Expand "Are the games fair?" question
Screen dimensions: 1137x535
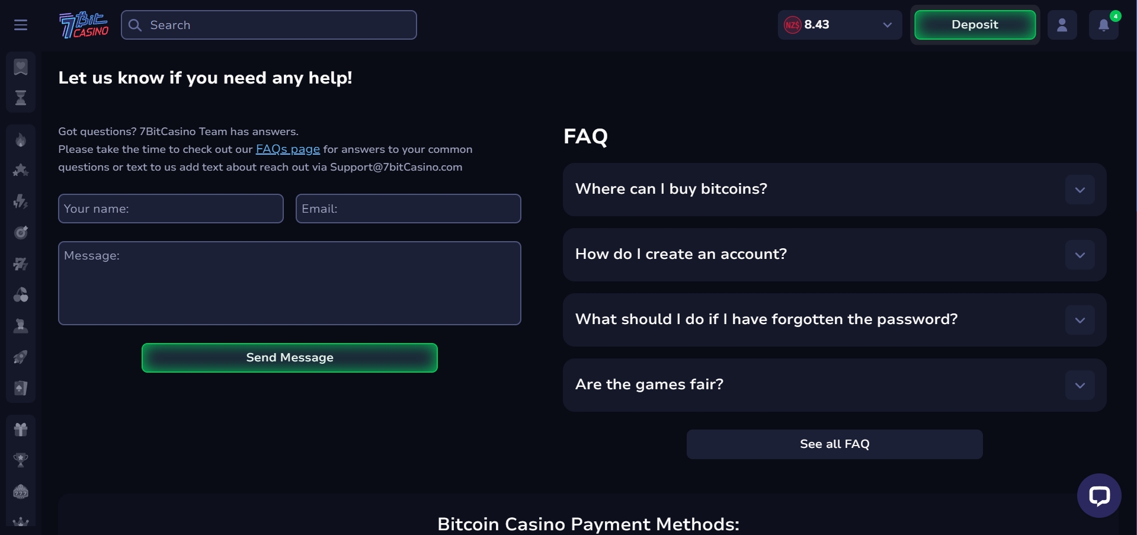point(835,385)
